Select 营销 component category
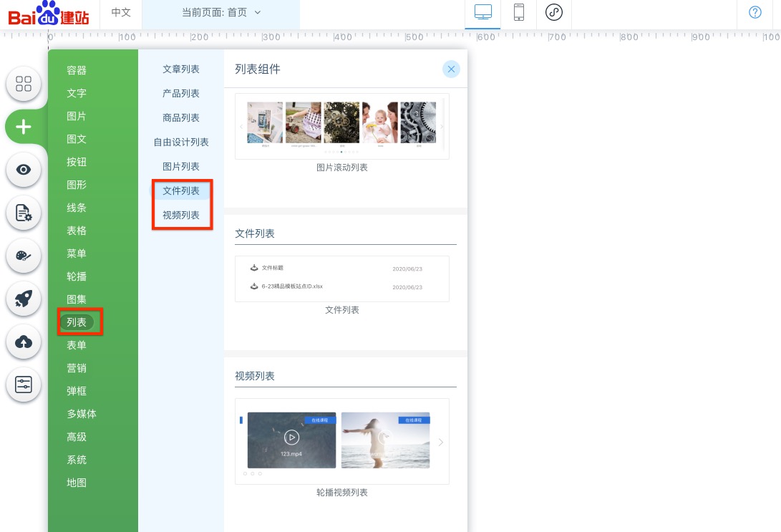The image size is (781, 532). [x=77, y=368]
